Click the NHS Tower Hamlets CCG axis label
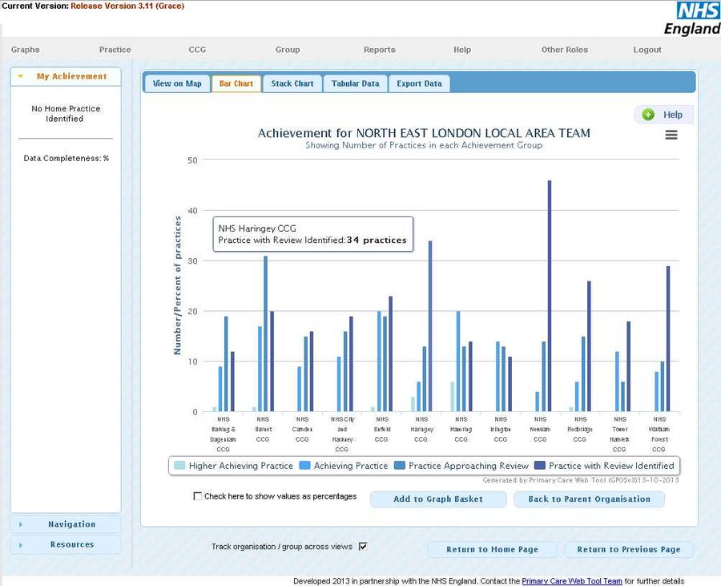The image size is (721, 586). pos(619,434)
